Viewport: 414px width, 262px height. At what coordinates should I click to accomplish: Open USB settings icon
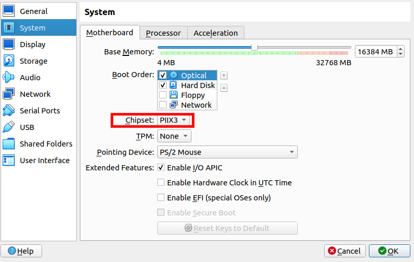click(9, 127)
